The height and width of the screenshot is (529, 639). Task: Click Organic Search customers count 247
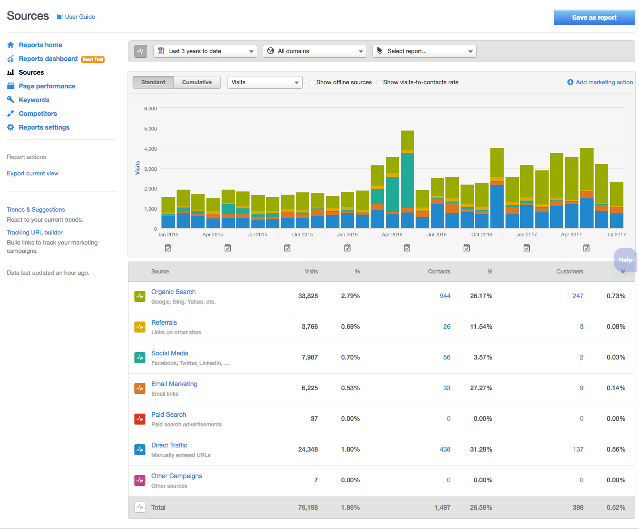click(578, 296)
